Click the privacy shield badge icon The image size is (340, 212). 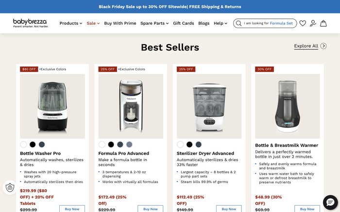point(10,187)
